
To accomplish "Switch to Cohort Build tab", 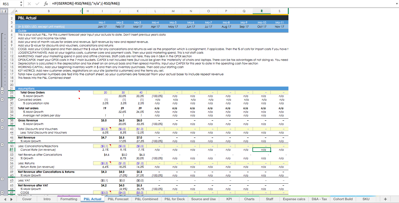I will pyautogui.click(x=343, y=199).
